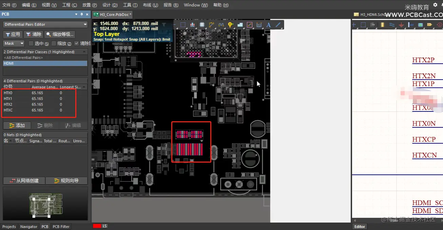The width and height of the screenshot is (443, 230).
Task: Click the 清除 clear filter button
Action: pos(34,34)
